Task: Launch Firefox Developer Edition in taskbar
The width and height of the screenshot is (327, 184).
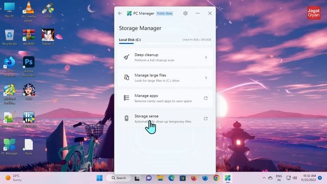Action: coord(205,178)
